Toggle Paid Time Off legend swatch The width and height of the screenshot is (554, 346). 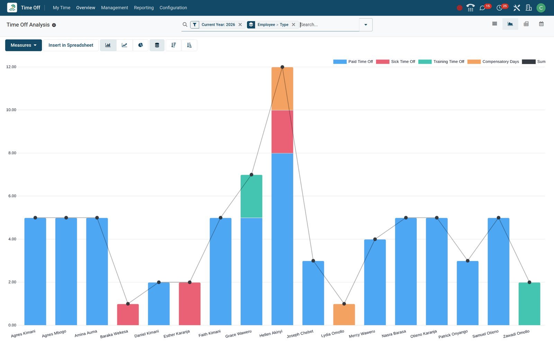[x=340, y=62]
